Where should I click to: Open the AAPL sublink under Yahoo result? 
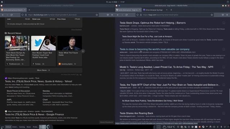point(9,100)
